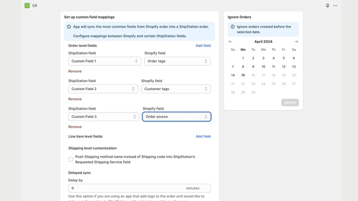Click the green SR app icon
The width and height of the screenshot is (358, 201).
pyautogui.click(x=27, y=5)
